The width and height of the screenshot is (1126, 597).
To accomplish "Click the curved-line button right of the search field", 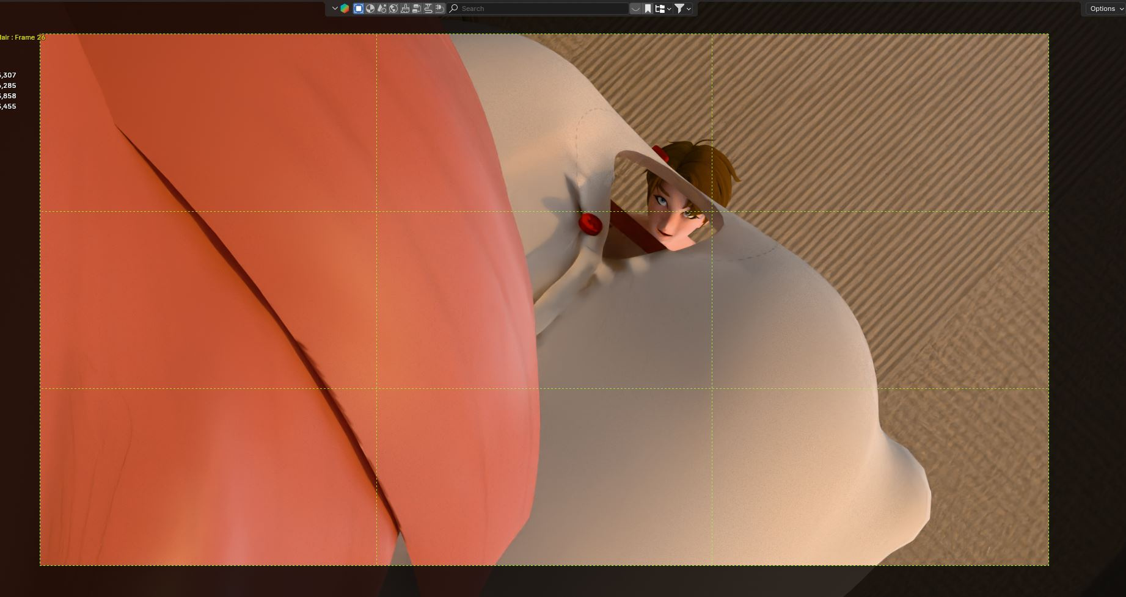I will [x=635, y=9].
